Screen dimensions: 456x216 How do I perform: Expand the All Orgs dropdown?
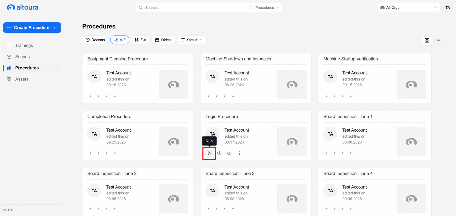point(409,7)
